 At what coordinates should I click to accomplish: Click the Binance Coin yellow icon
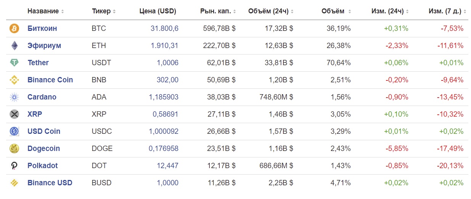(x=14, y=80)
